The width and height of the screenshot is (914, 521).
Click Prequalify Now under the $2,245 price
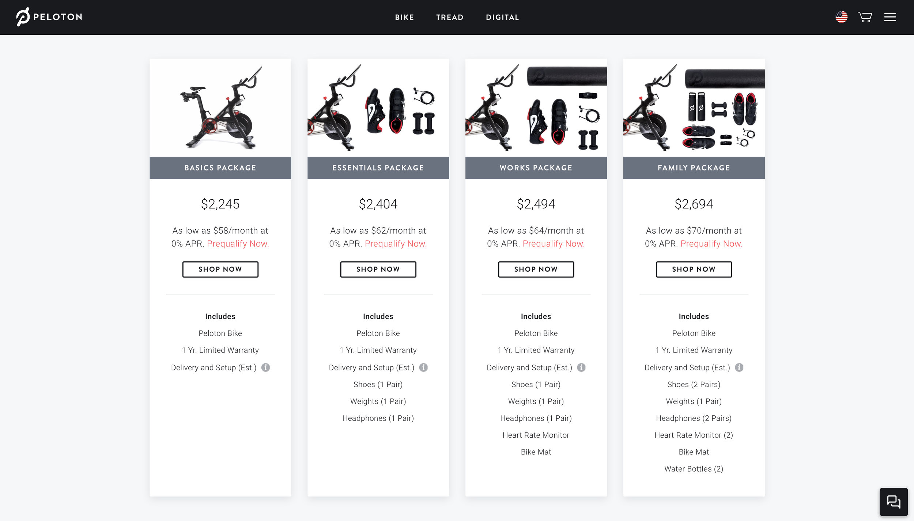click(238, 244)
